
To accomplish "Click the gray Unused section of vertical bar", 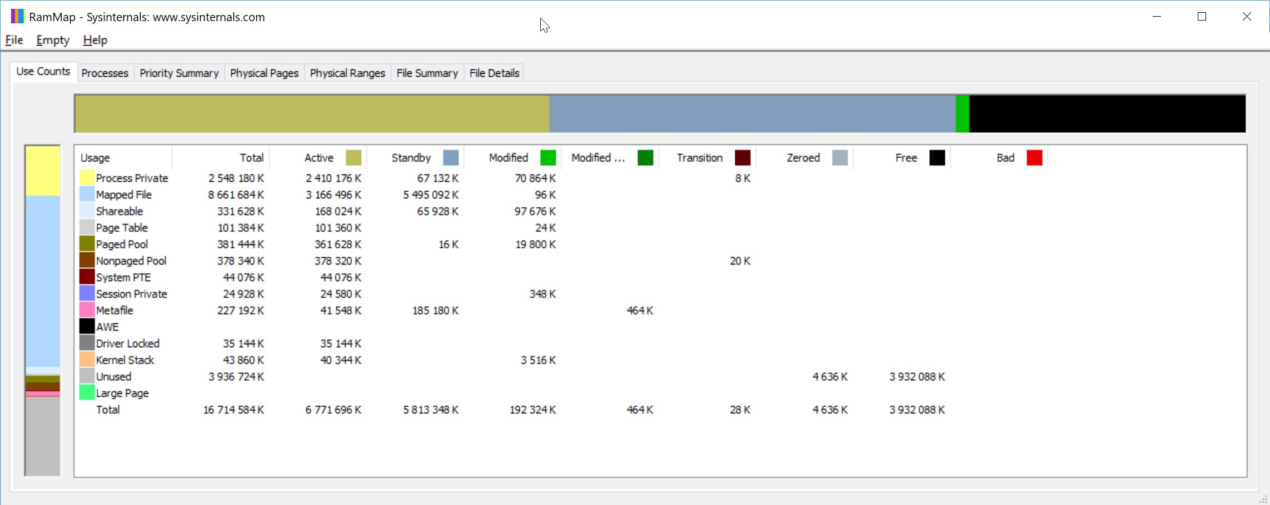I will (43, 436).
